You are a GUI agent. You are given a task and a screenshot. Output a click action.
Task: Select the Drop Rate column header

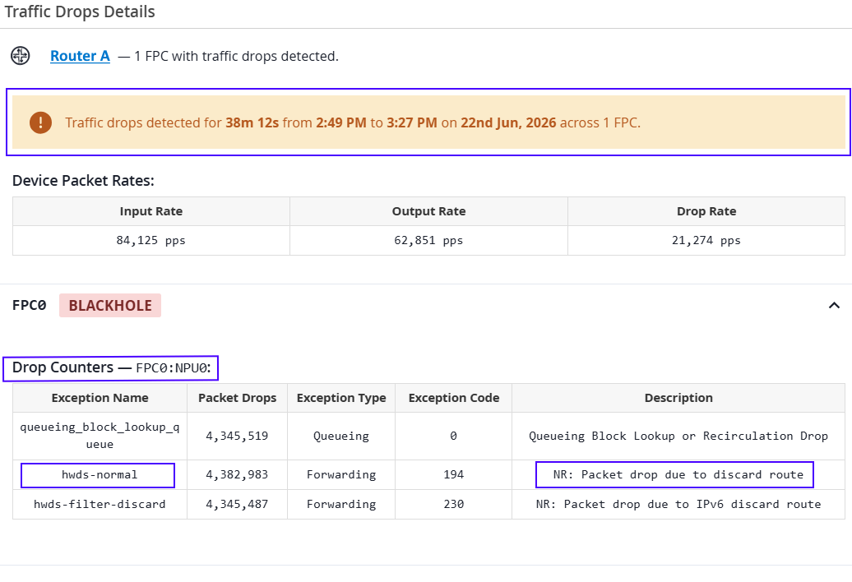706,211
